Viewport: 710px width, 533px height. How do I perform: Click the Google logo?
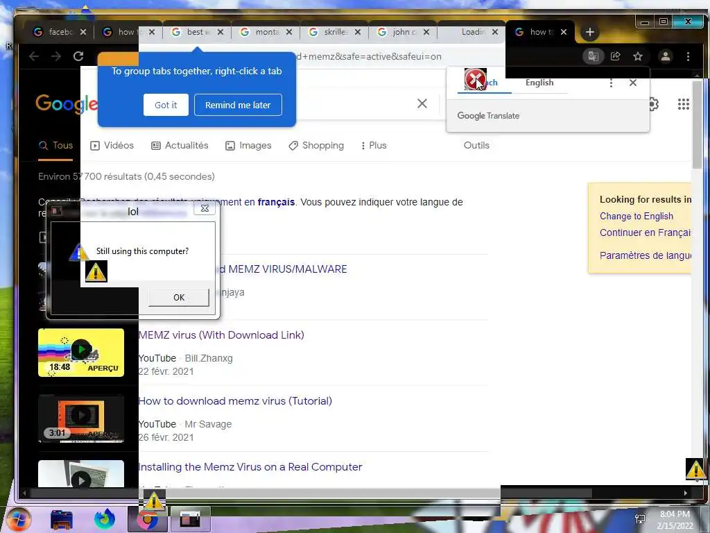point(67,104)
